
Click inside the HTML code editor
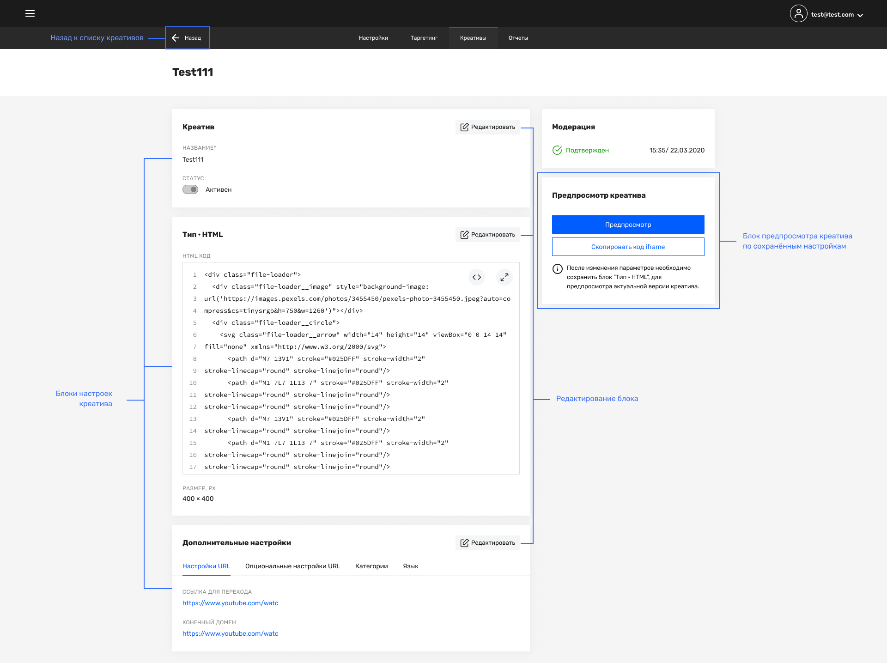point(351,368)
